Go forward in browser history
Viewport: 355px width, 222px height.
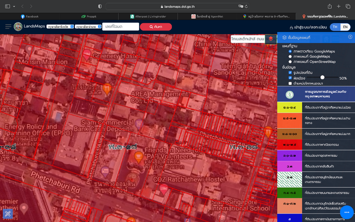click(31, 6)
